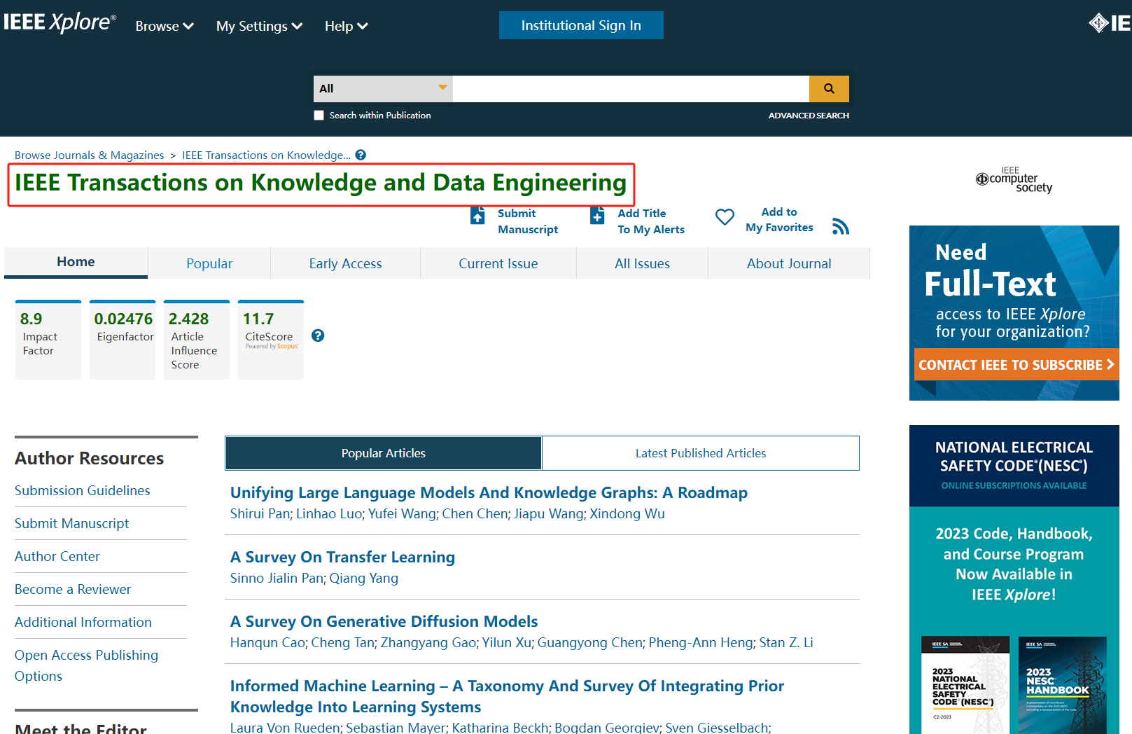Open Submission Guidelines link
Image resolution: width=1132 pixels, height=734 pixels.
tap(83, 490)
